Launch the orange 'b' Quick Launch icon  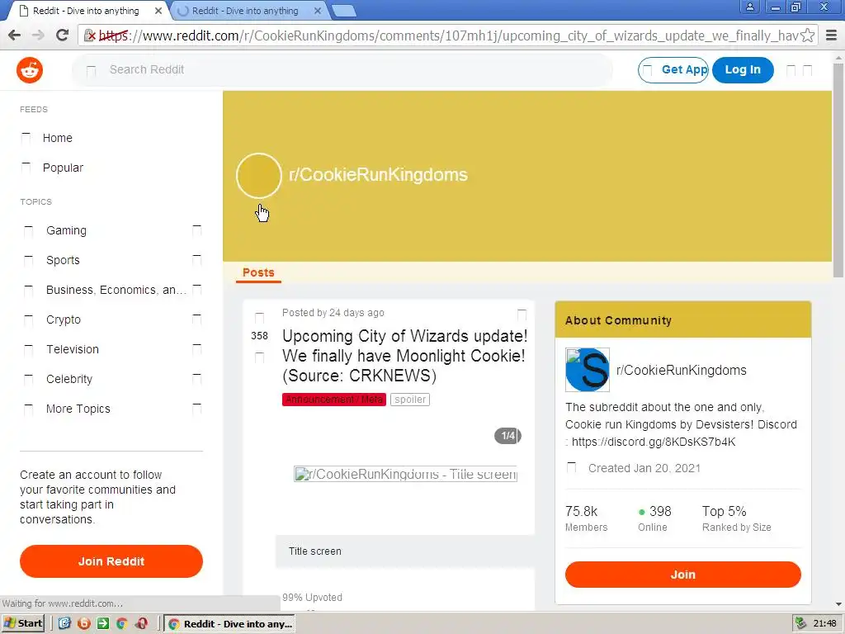(x=84, y=624)
